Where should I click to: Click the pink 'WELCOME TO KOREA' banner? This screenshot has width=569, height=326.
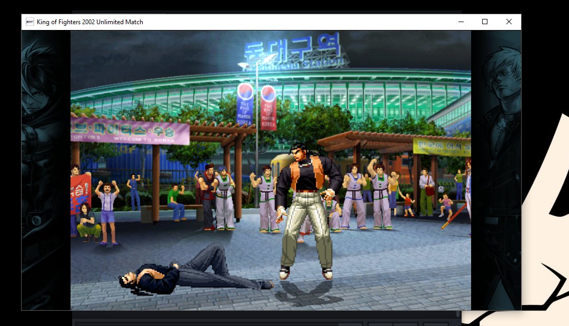(130, 130)
